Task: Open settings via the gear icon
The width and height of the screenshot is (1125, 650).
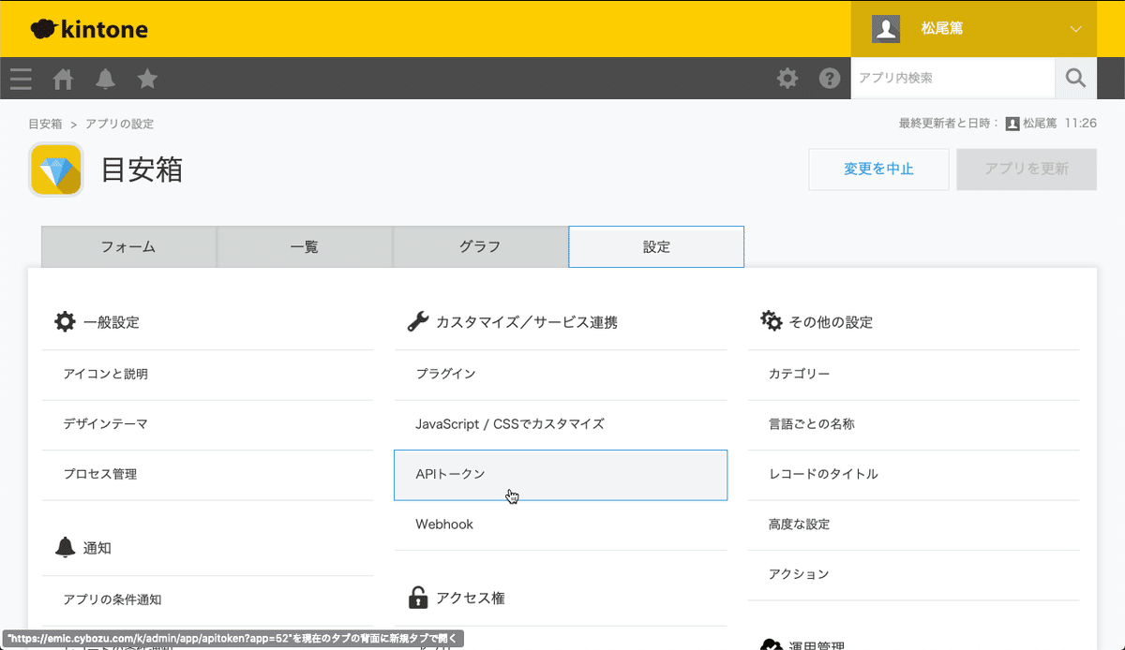Action: click(x=787, y=79)
